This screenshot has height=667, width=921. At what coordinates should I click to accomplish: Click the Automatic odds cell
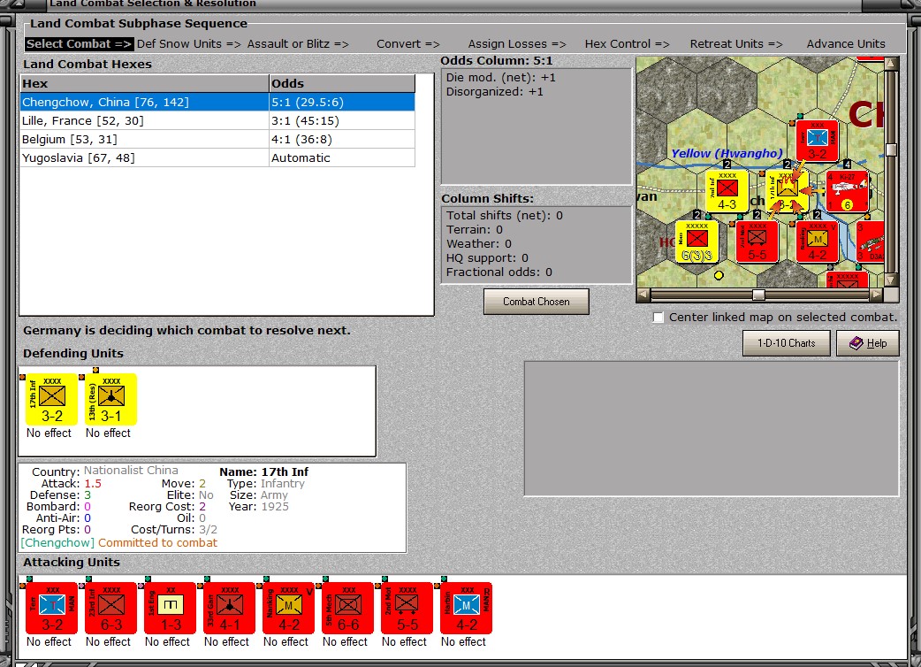pos(342,158)
